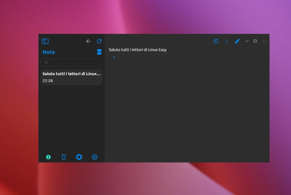
Task: Click the magnifier icon in search box
Action: click(x=46, y=62)
